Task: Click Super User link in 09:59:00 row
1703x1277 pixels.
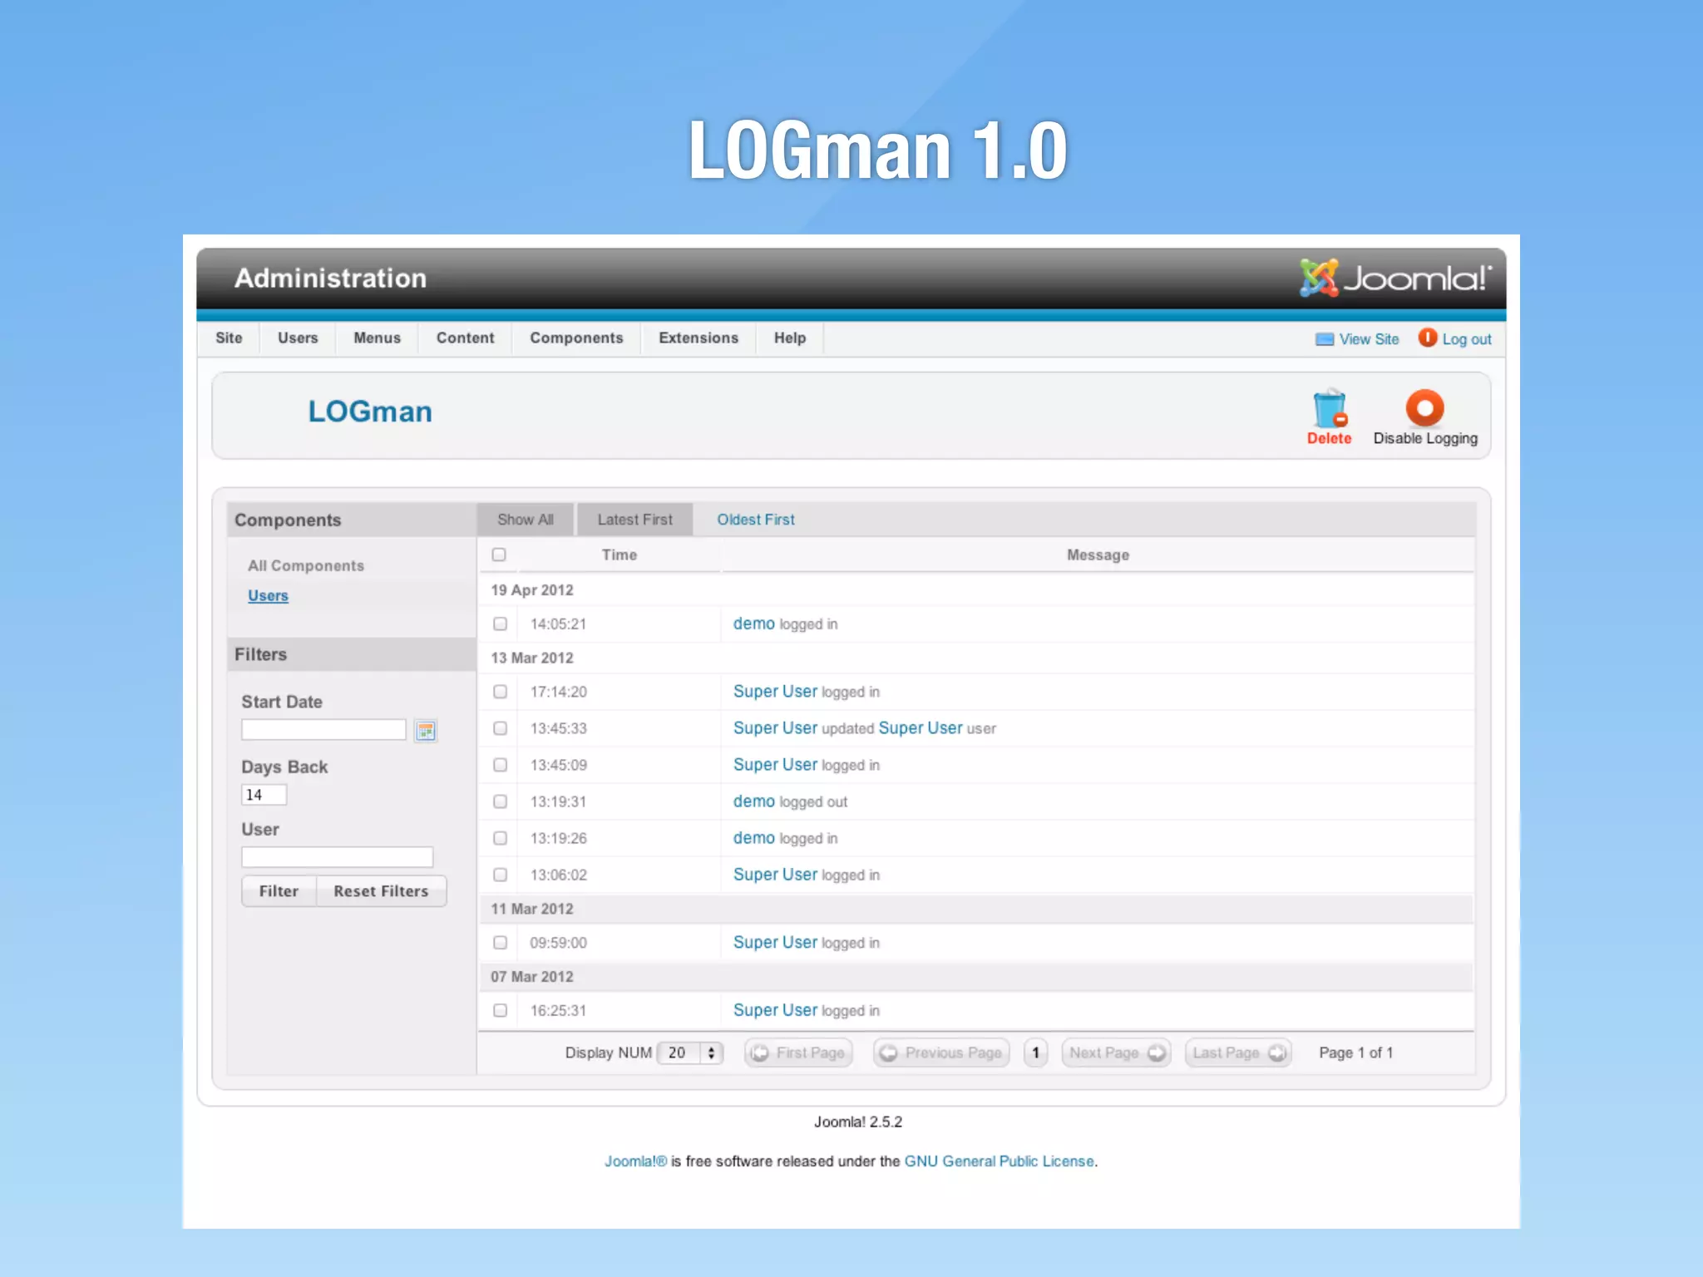Action: coord(775,943)
